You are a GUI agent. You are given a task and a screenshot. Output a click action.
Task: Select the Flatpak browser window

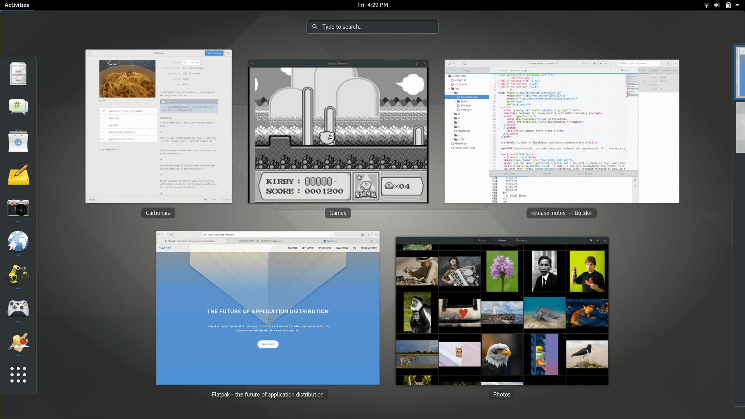click(x=268, y=308)
